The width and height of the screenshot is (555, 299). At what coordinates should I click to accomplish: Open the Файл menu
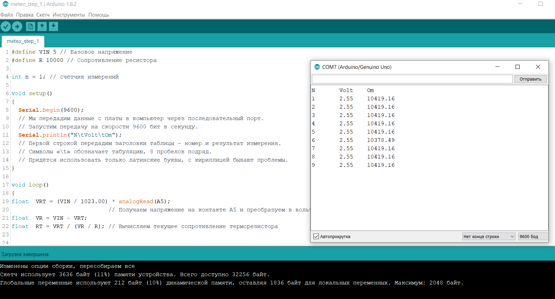click(x=7, y=15)
